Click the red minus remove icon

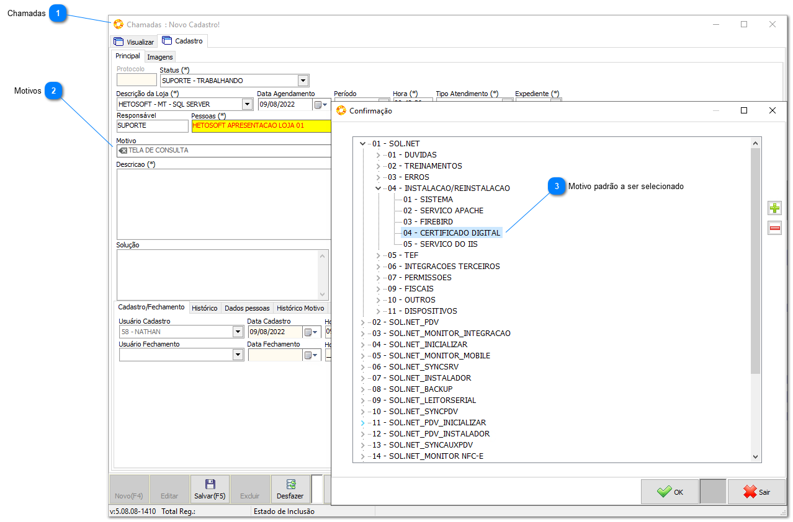[x=774, y=228]
